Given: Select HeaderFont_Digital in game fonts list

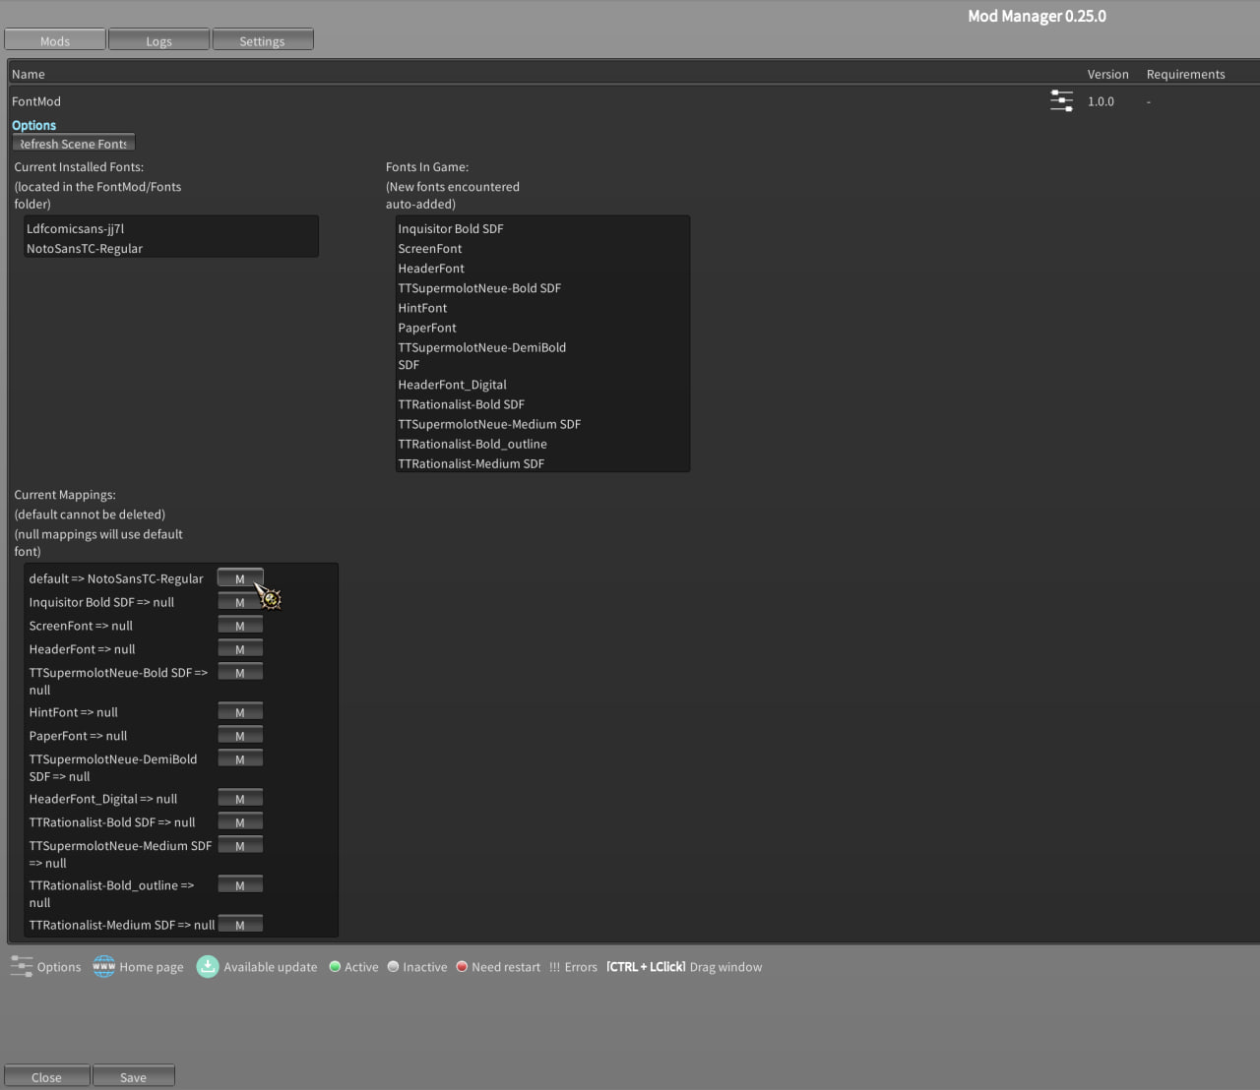Looking at the screenshot, I should (453, 385).
